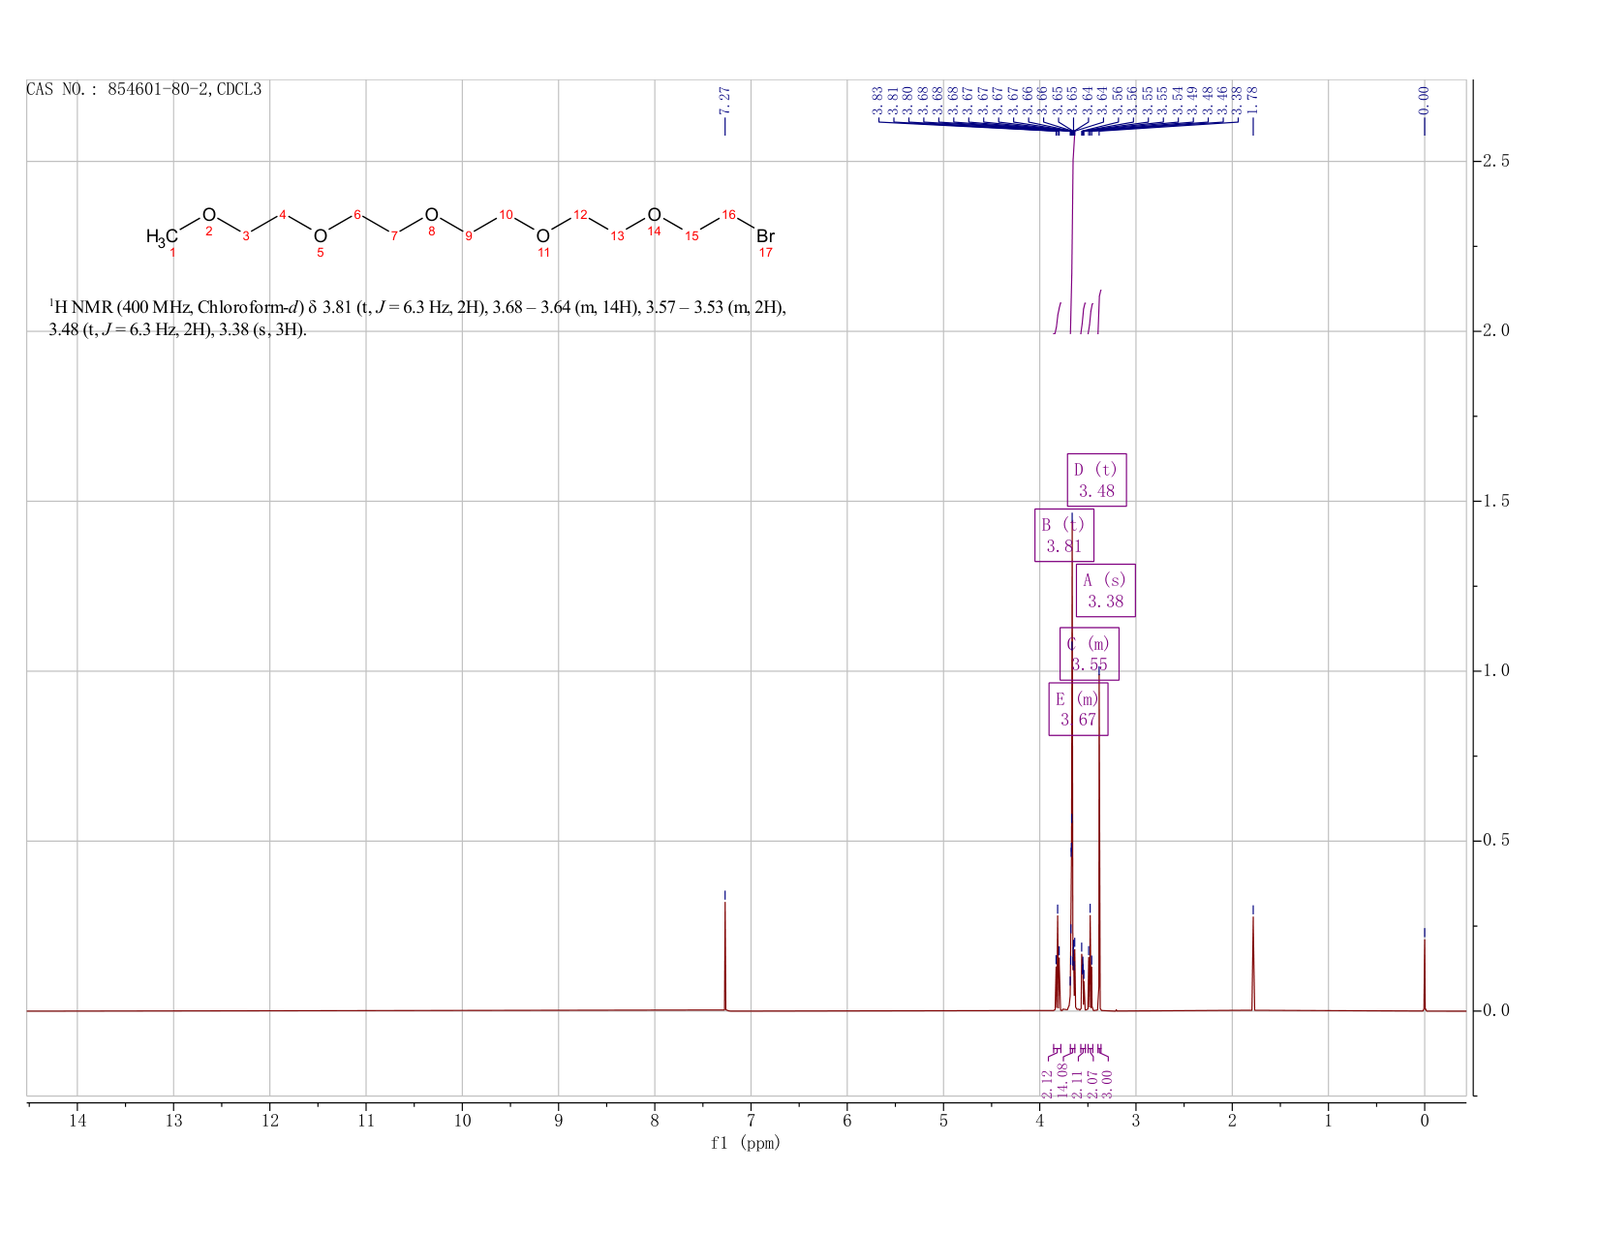This screenshot has height=1235, width=1598.
Task: Click the 11 tick label on ppm axis
Action: 366,1120
